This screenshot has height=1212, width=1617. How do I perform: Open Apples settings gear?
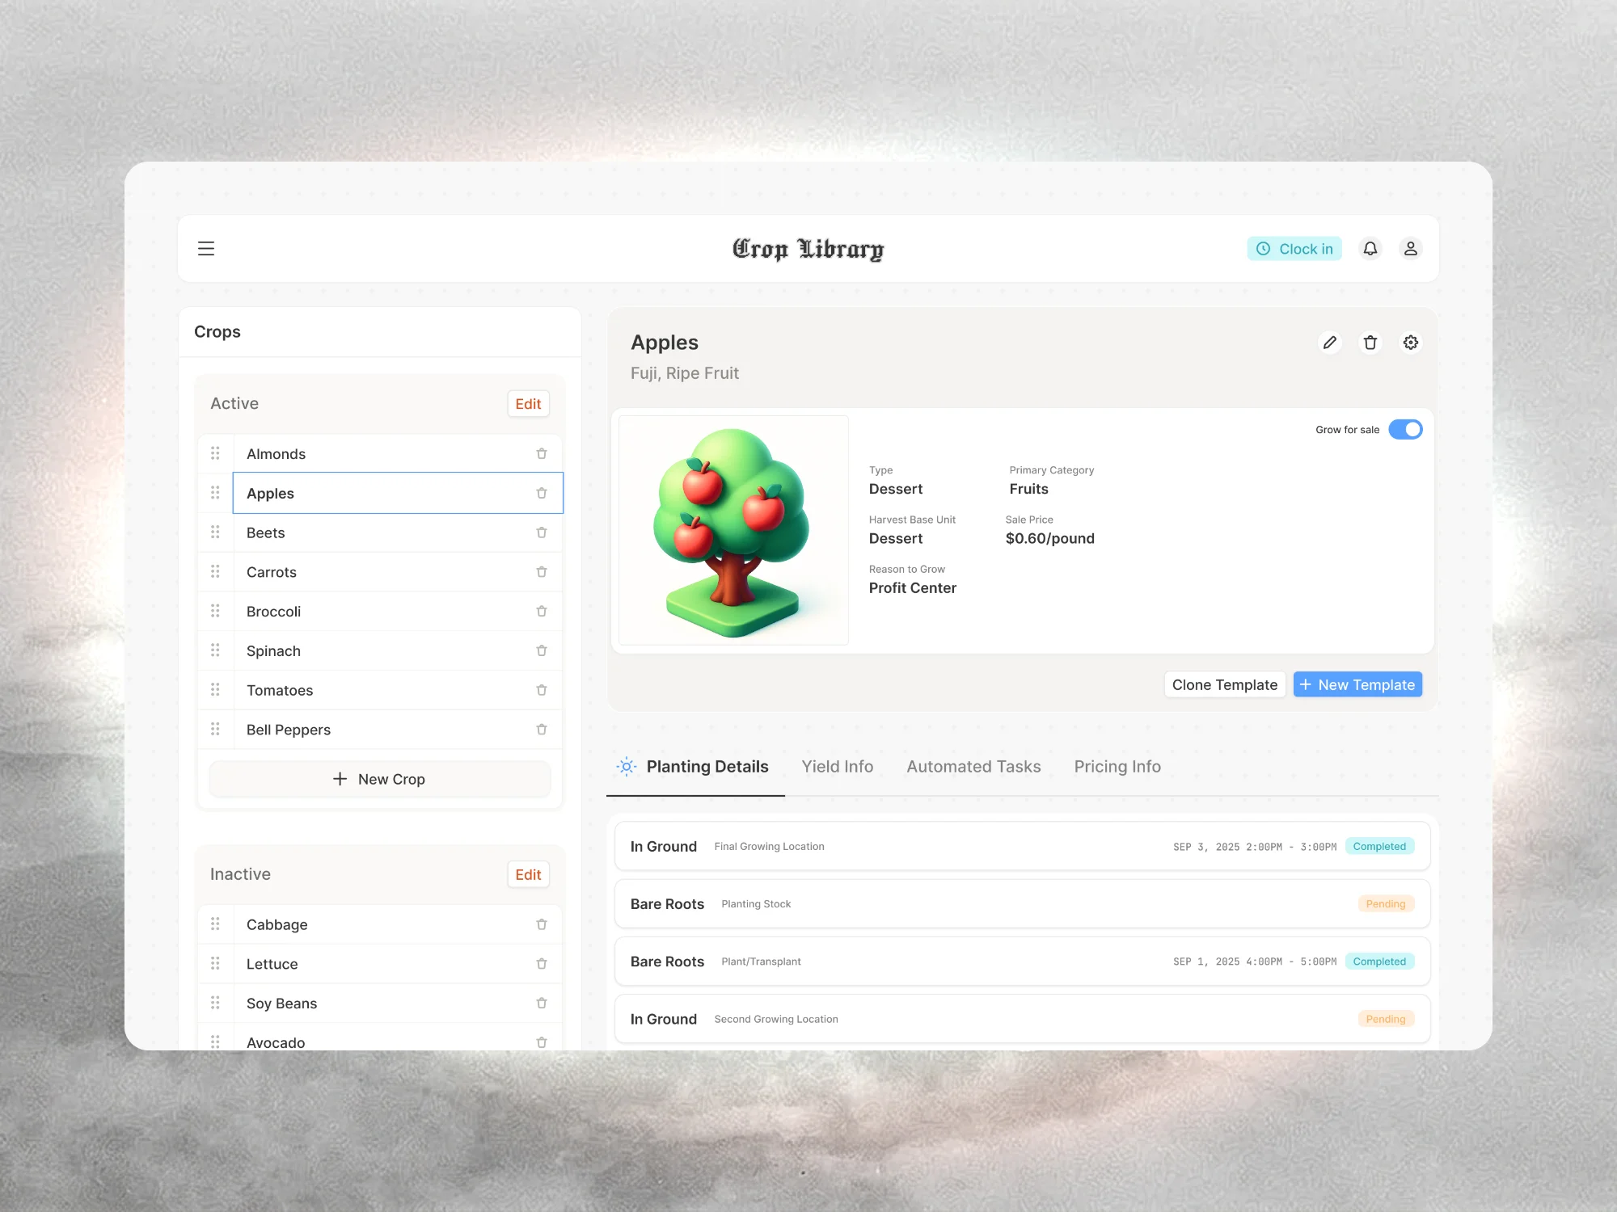tap(1411, 343)
